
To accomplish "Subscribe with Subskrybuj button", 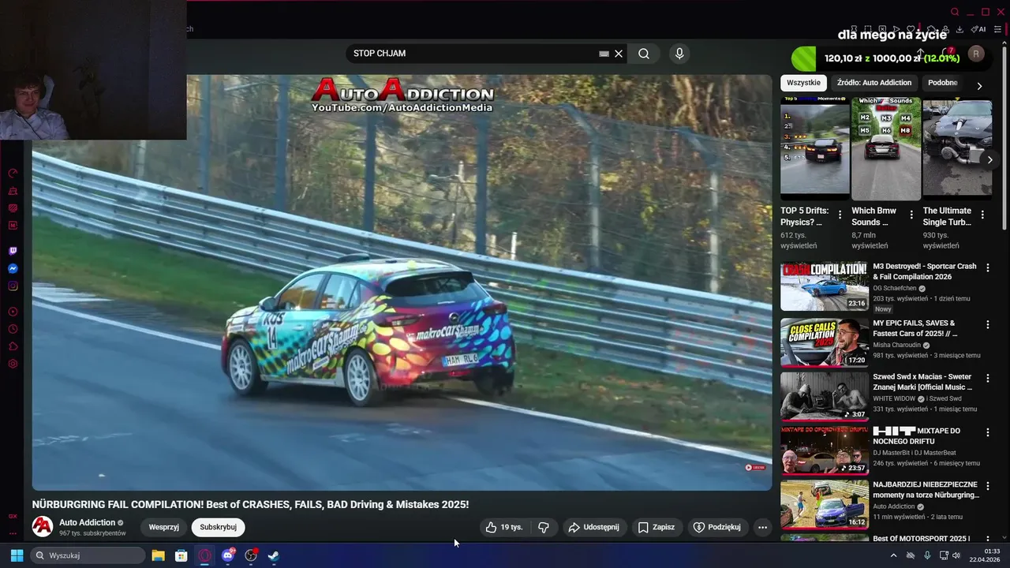I will [218, 527].
